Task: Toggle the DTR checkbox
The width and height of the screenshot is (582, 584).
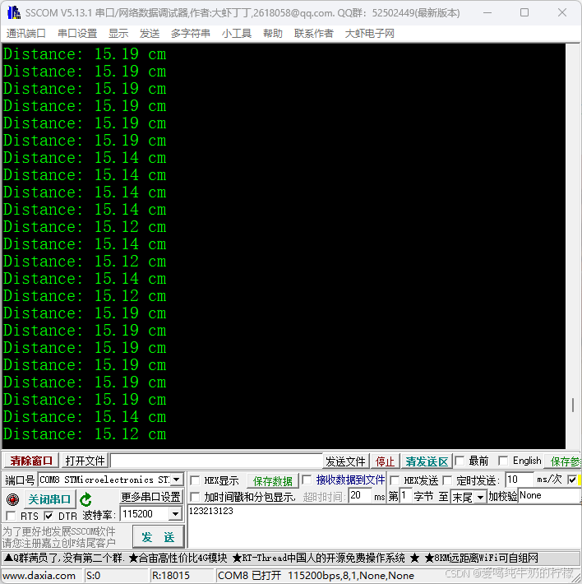Action: (48, 516)
